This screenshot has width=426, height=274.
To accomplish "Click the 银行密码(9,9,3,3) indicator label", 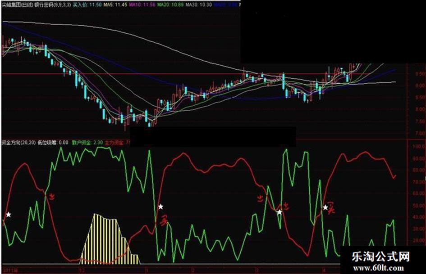I will point(53,5).
